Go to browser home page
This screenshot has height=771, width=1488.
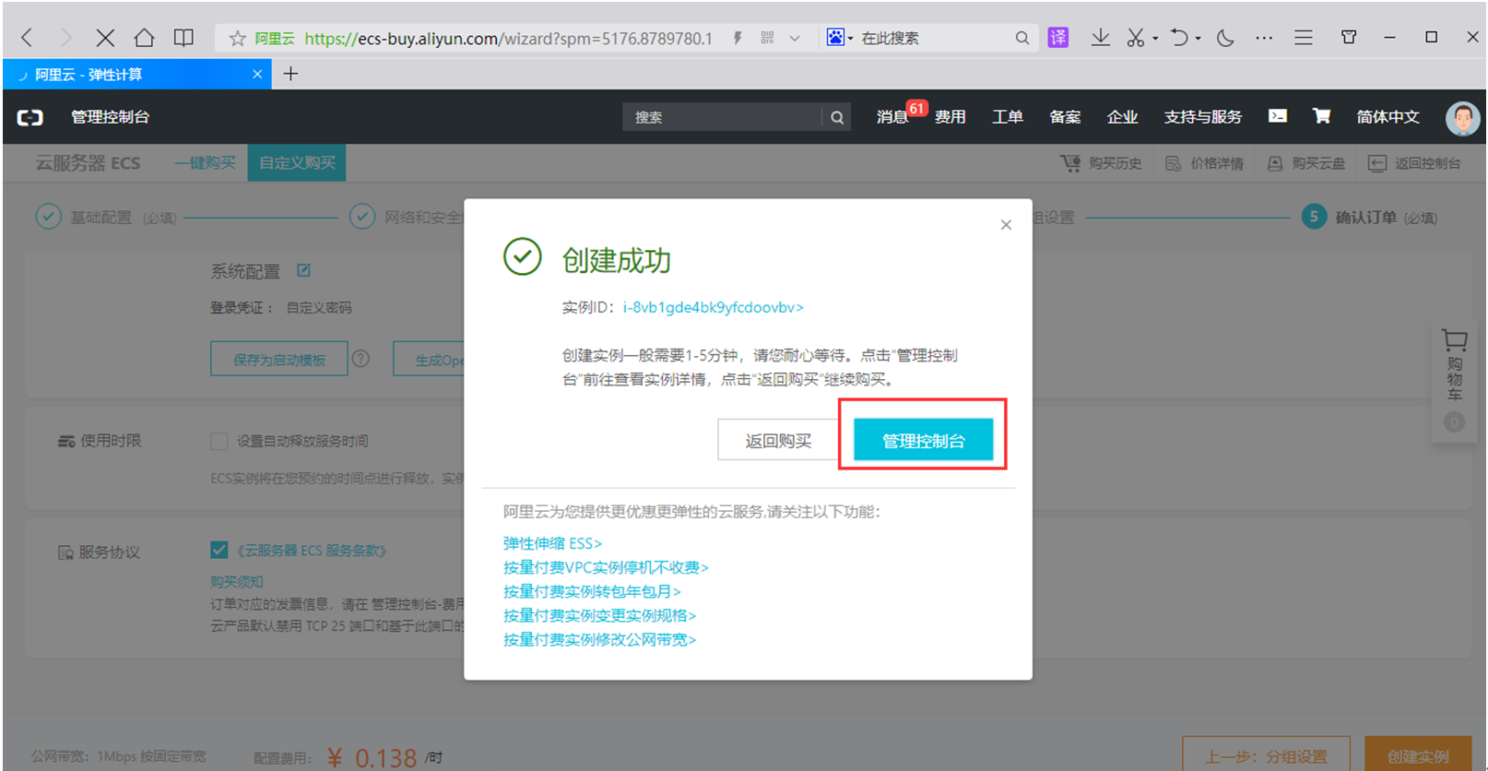click(x=144, y=38)
